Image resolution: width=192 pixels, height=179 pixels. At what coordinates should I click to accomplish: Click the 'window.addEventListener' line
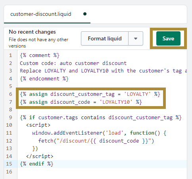99,133
